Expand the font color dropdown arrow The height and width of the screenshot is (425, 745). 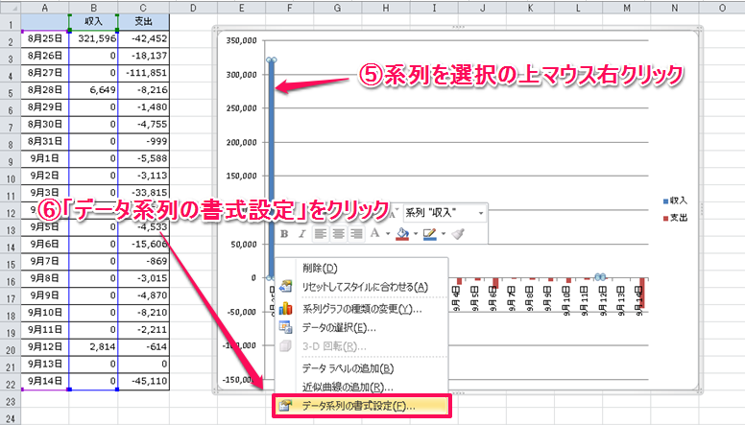(x=386, y=233)
